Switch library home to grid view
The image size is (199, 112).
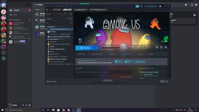(71, 14)
